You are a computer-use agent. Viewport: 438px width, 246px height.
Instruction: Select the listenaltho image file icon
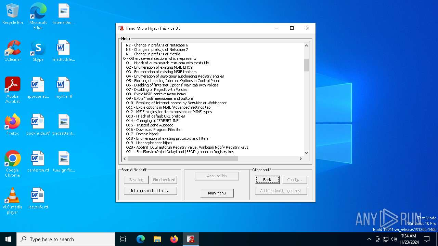click(x=64, y=14)
